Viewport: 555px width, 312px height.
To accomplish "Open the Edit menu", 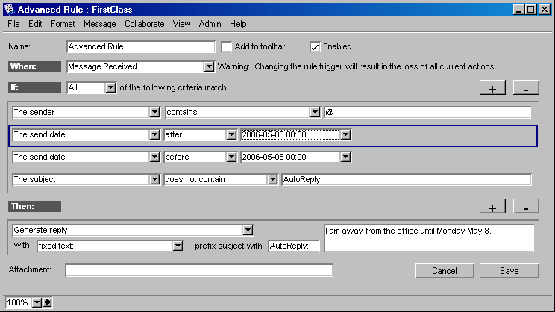I will (x=35, y=24).
